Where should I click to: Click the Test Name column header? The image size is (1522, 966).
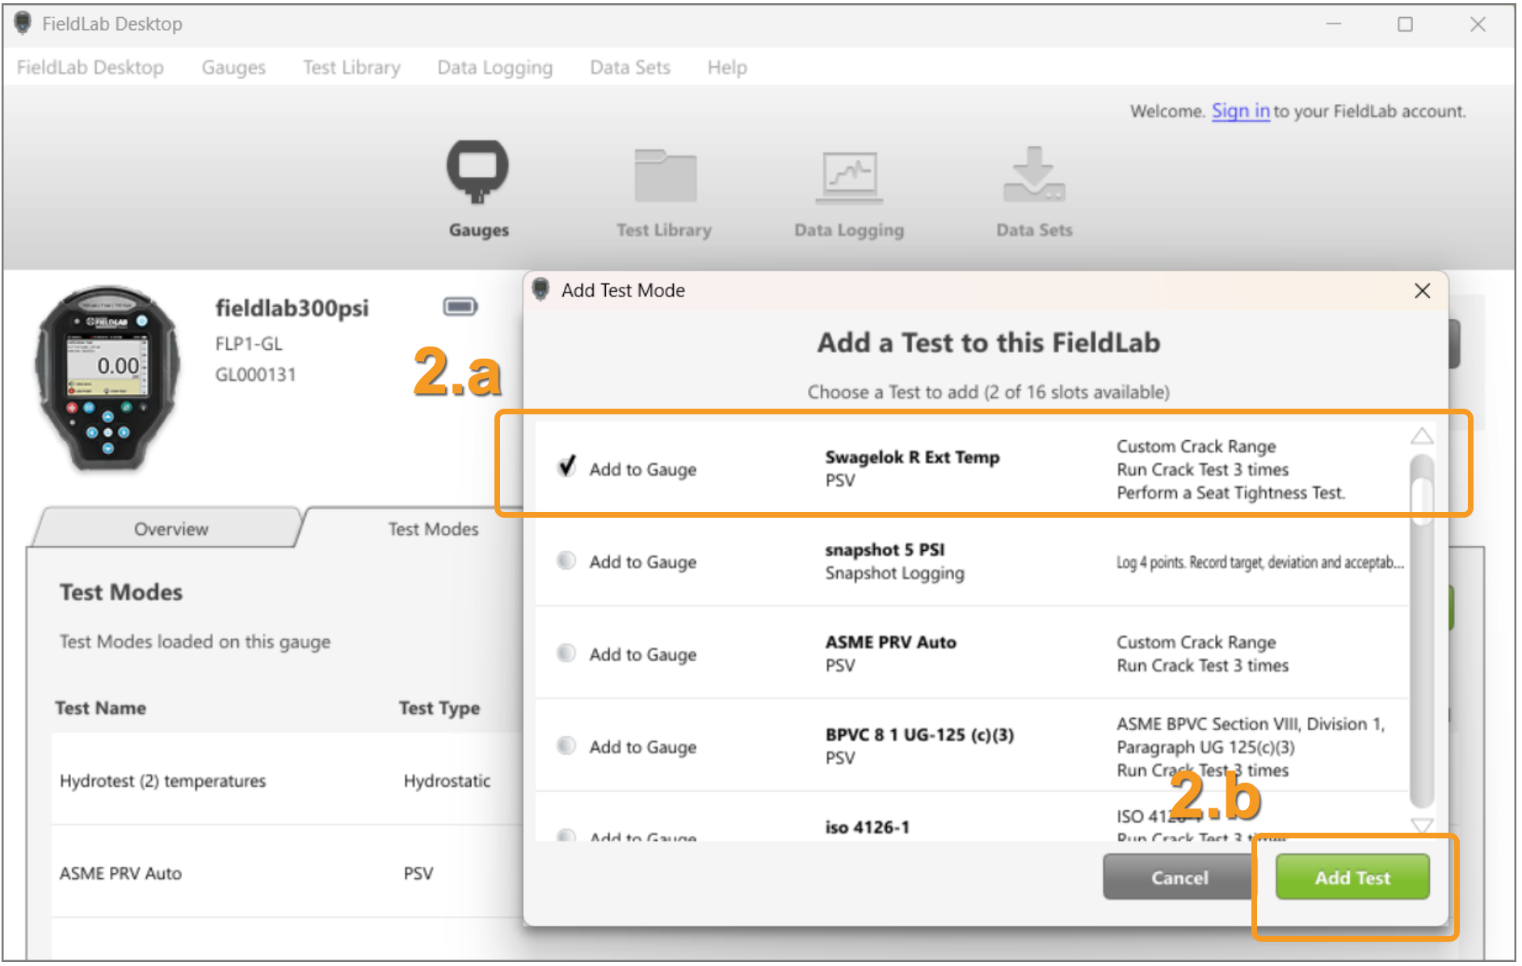click(101, 708)
